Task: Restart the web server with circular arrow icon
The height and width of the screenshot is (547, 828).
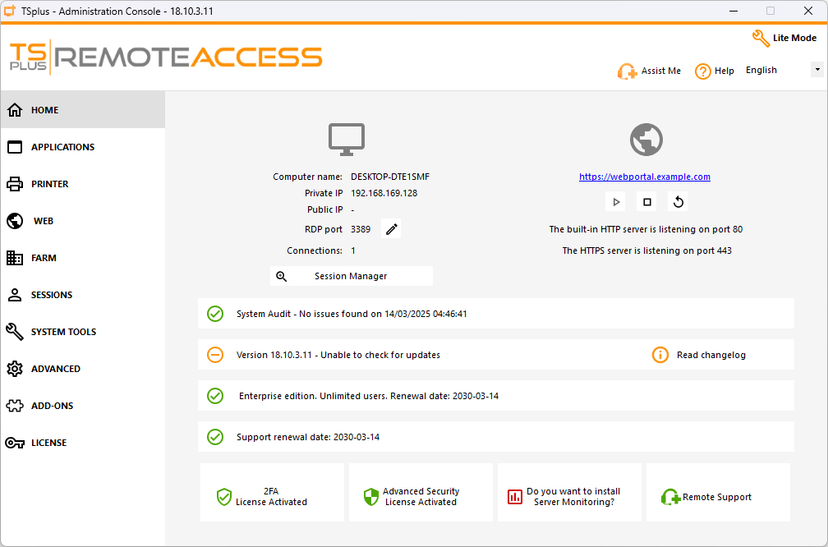Action: pyautogui.click(x=678, y=202)
